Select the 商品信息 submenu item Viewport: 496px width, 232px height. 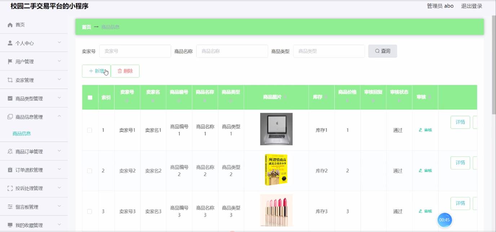[x=22, y=134]
